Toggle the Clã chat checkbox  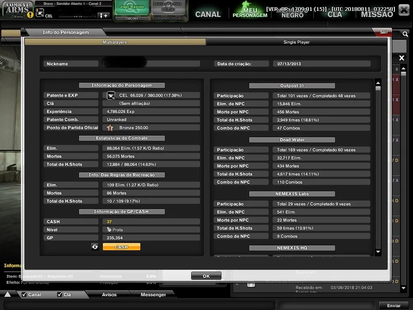[60, 294]
